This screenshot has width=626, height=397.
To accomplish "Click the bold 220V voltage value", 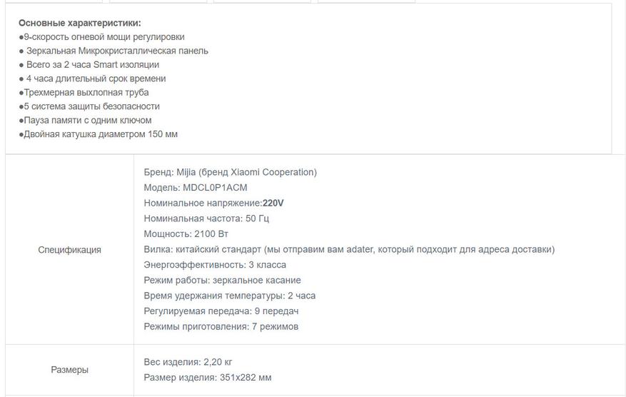I will pos(273,203).
